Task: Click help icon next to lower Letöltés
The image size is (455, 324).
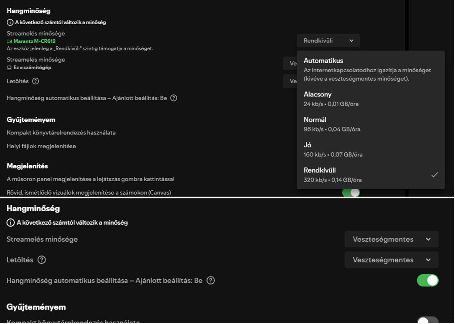Action: [x=41, y=260]
